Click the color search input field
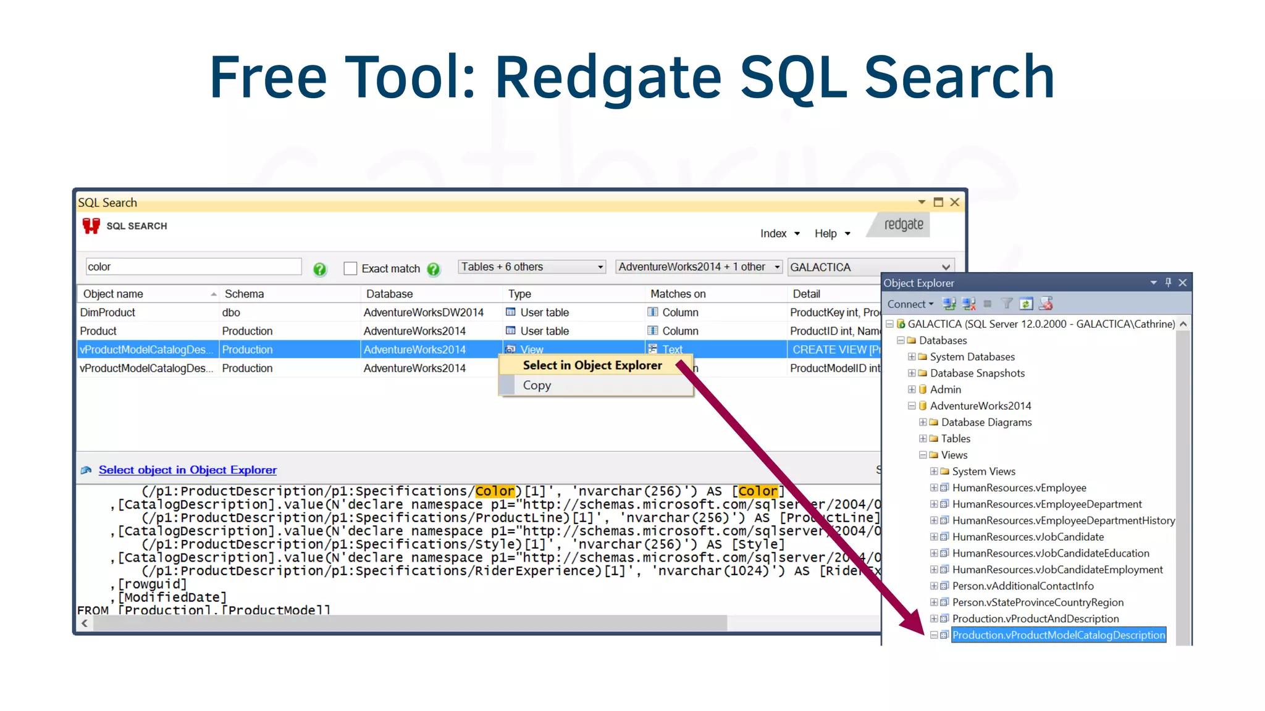Image resolution: width=1265 pixels, height=711 pixels. [193, 267]
